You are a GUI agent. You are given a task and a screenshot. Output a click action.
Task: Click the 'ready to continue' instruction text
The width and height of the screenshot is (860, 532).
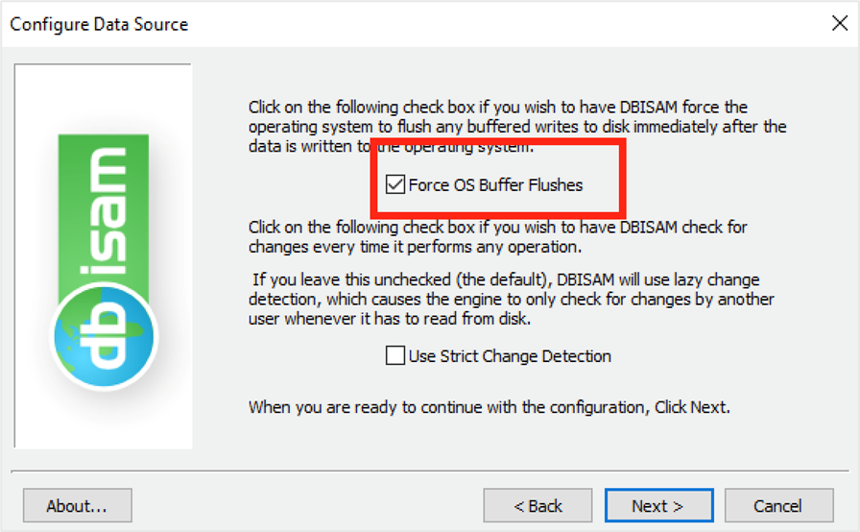490,407
